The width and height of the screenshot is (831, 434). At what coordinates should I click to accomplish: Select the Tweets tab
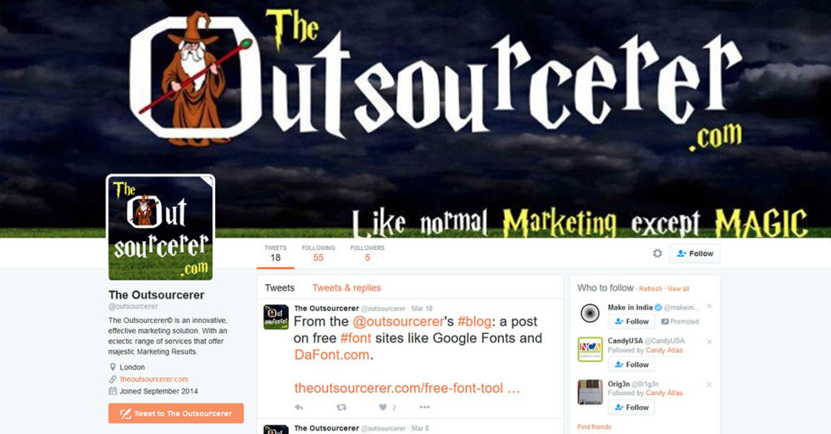pyautogui.click(x=280, y=288)
